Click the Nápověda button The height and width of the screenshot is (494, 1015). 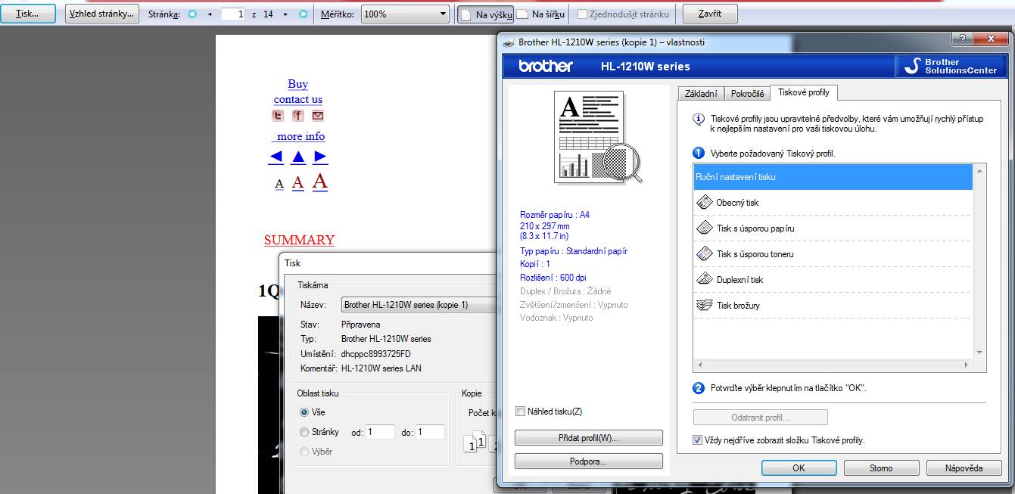[x=964, y=468]
